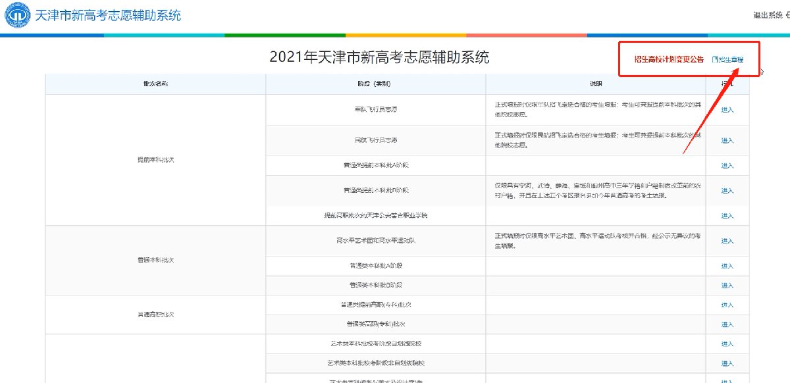Click the 提前本科批次 batch cell
Screen dimensions: 790x383
(155, 160)
